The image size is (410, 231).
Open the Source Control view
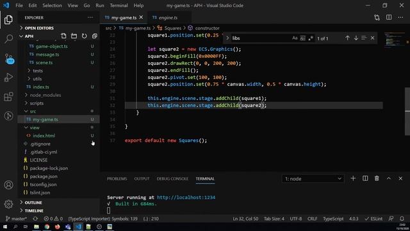pos(9,58)
